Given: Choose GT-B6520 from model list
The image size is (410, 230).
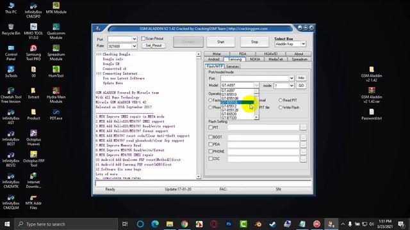Looking at the screenshot, I should click(x=229, y=114).
